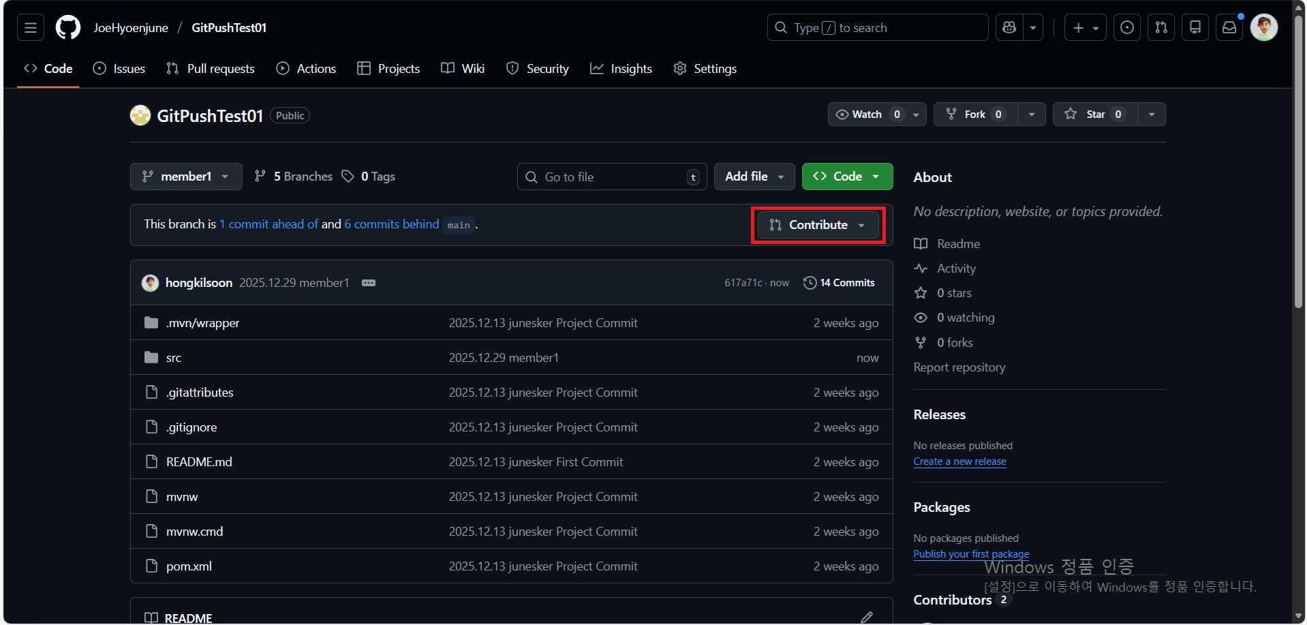
Task: Go to GitHub homepage via Octocat logo
Action: [68, 28]
